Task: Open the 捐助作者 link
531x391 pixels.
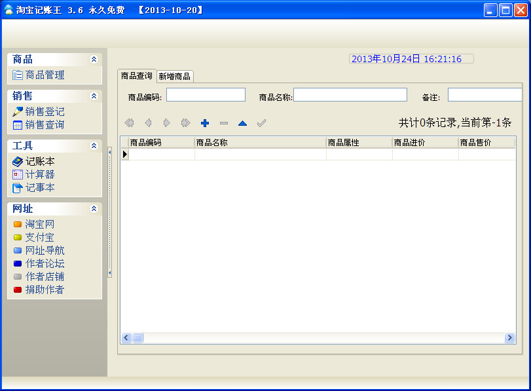Action: pos(45,289)
